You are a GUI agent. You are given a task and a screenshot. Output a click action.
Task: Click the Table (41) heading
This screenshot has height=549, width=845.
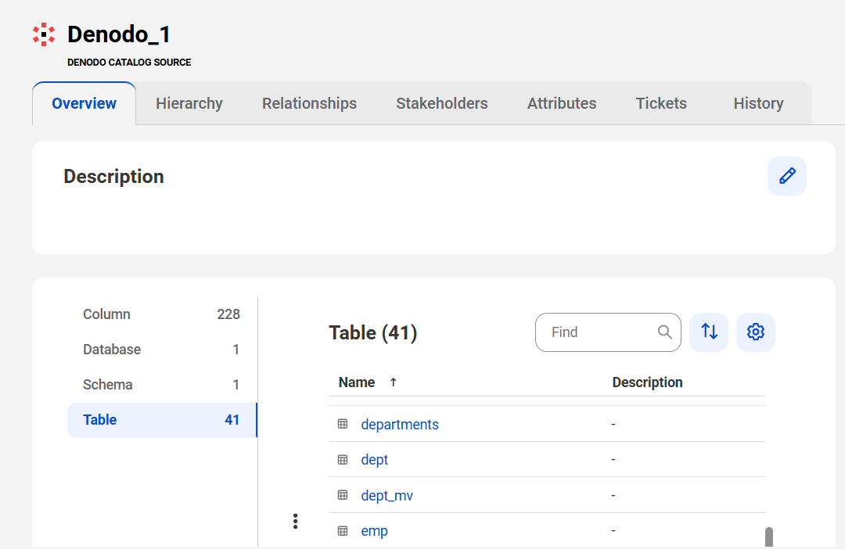(x=373, y=332)
